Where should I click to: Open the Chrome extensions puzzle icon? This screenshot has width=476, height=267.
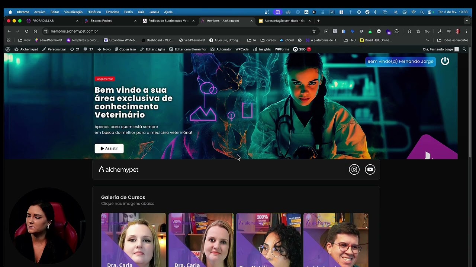tap(396, 31)
